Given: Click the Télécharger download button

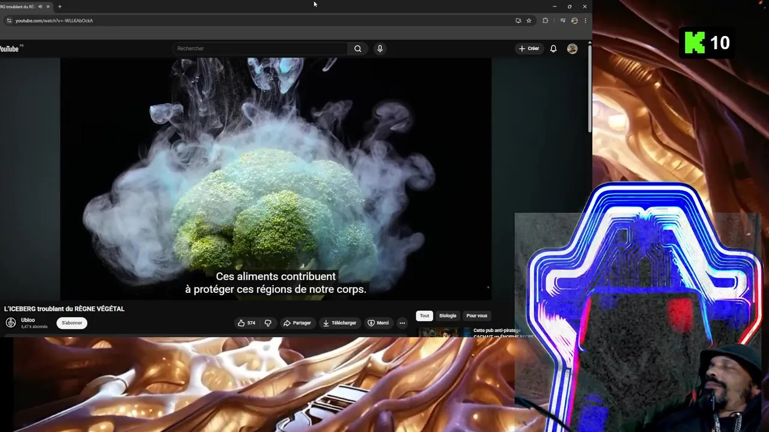Looking at the screenshot, I should click(x=340, y=323).
